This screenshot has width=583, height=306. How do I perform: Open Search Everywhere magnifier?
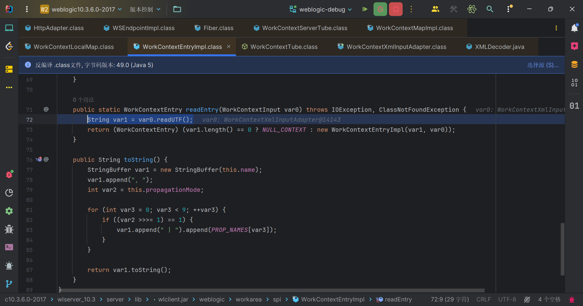490,9
